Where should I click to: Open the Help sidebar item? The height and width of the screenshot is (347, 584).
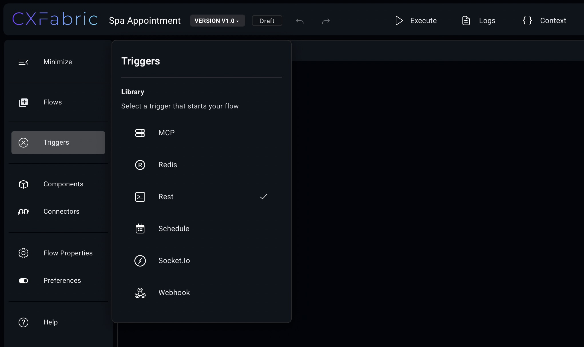(x=58, y=322)
